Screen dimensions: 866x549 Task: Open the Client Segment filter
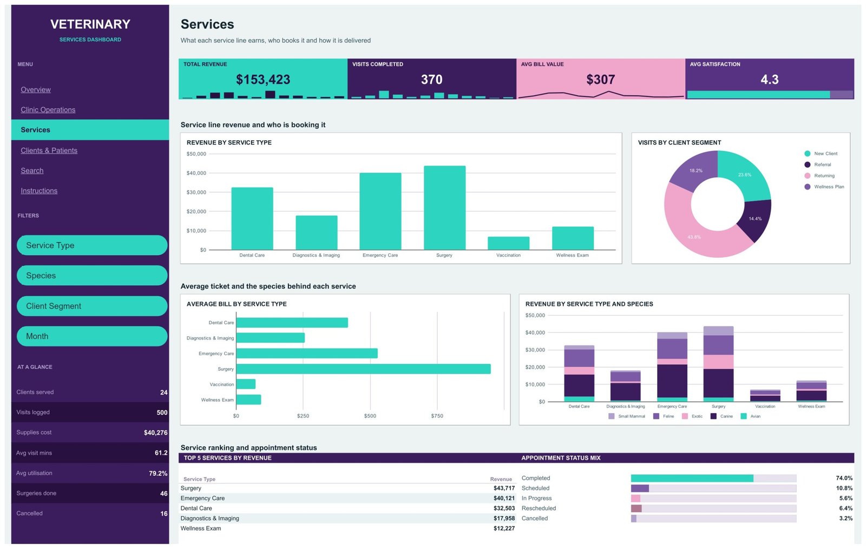click(92, 306)
